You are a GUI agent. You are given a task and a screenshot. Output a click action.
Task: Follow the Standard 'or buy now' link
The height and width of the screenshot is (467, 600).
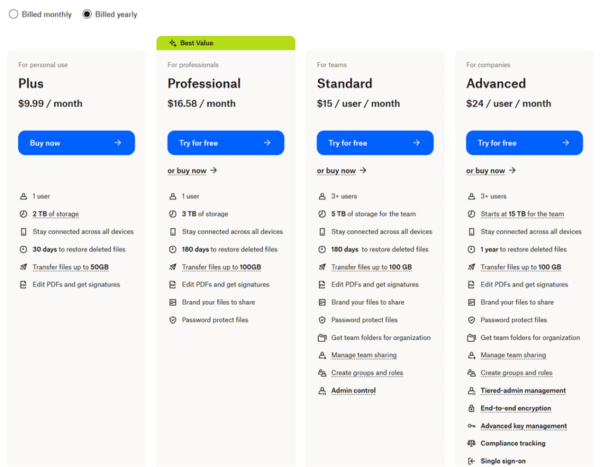336,171
